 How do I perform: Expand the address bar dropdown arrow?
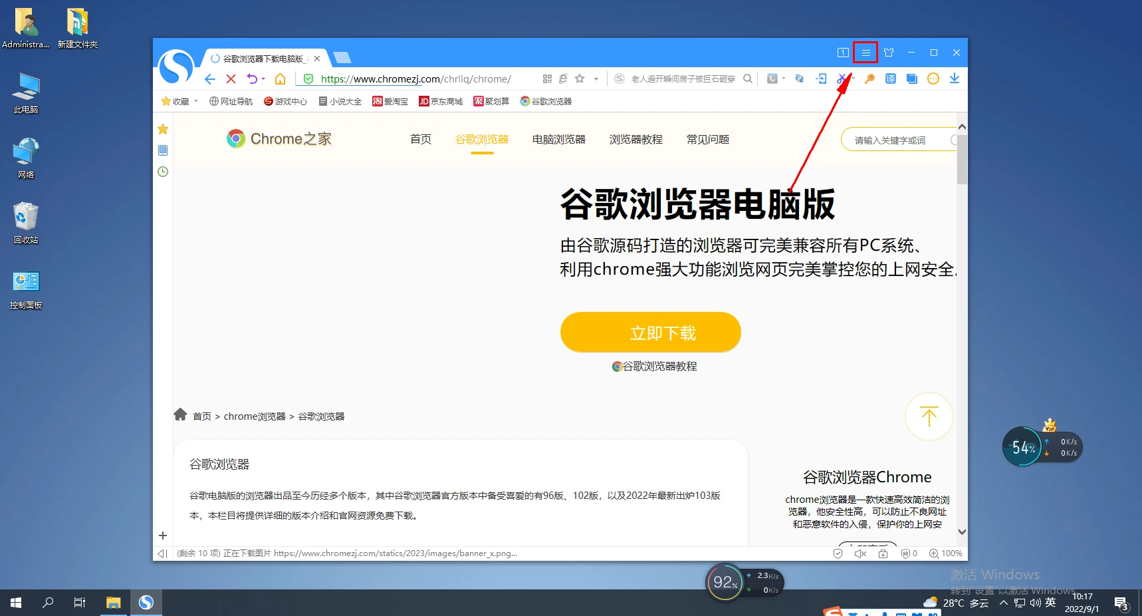click(x=596, y=79)
